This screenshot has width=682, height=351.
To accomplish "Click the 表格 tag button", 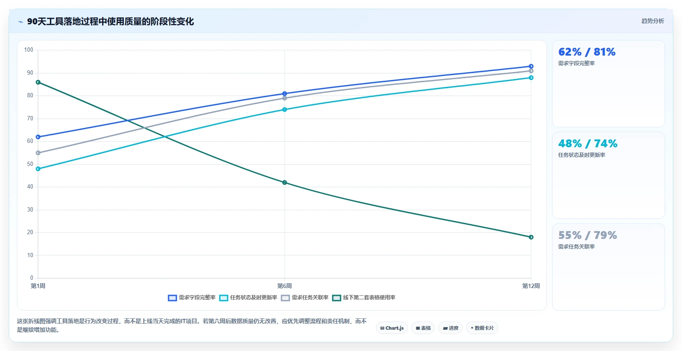I will (x=423, y=328).
